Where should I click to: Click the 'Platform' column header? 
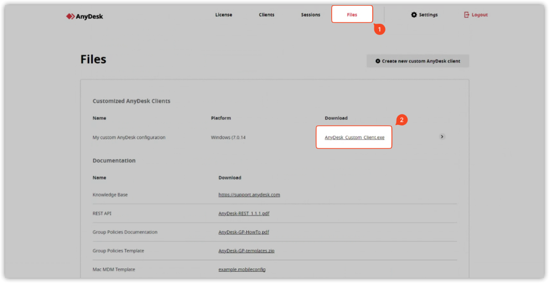pos(221,118)
